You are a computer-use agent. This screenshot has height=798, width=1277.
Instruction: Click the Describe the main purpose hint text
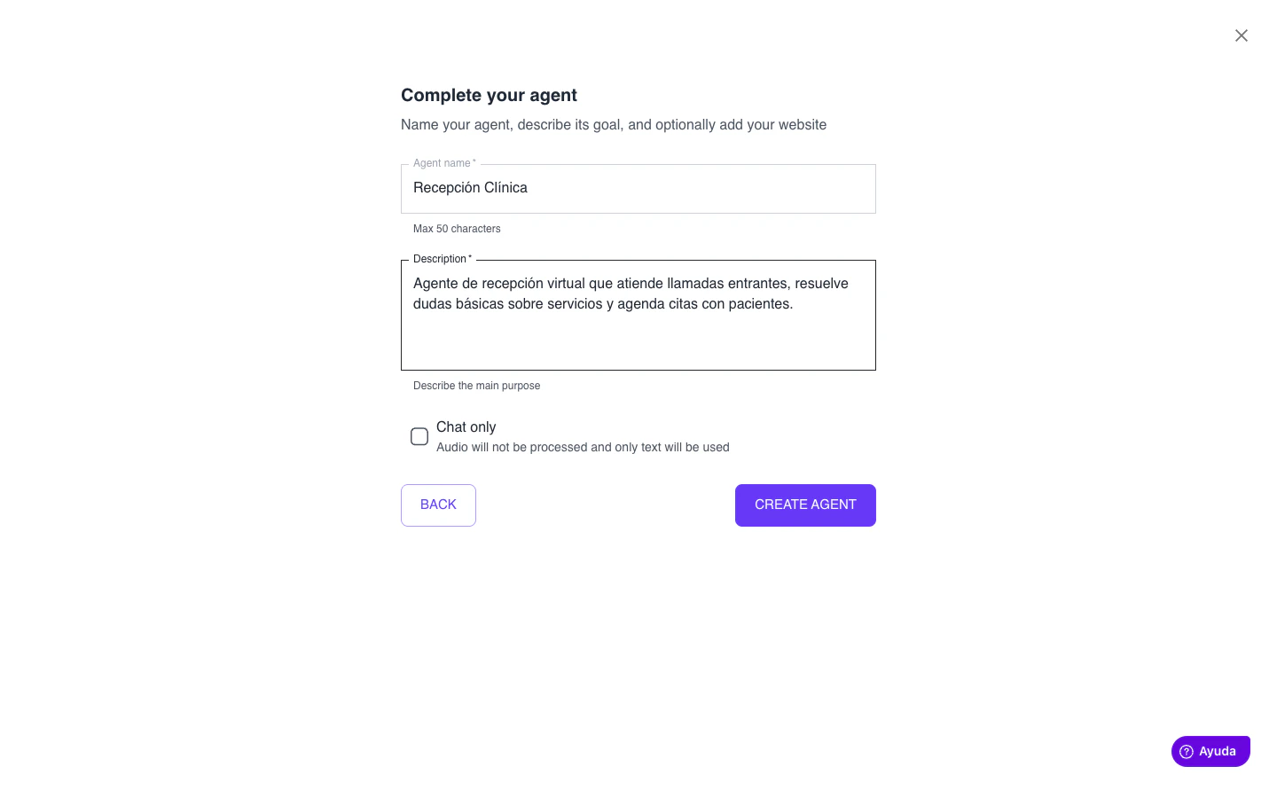pyautogui.click(x=476, y=385)
